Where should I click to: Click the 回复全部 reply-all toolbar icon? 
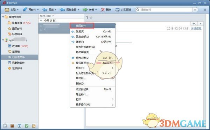tap(62, 10)
